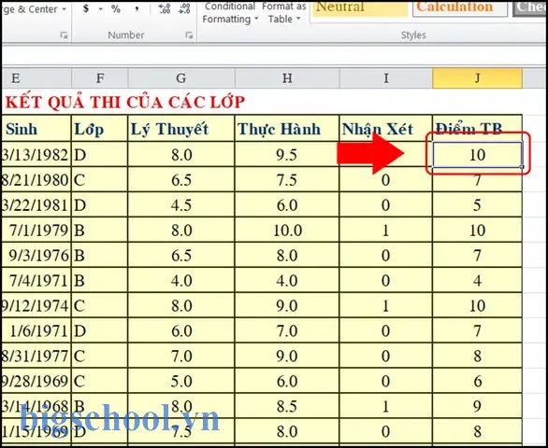Select Lý Thuyết cell in the 3/22/1981 row

click(x=181, y=204)
